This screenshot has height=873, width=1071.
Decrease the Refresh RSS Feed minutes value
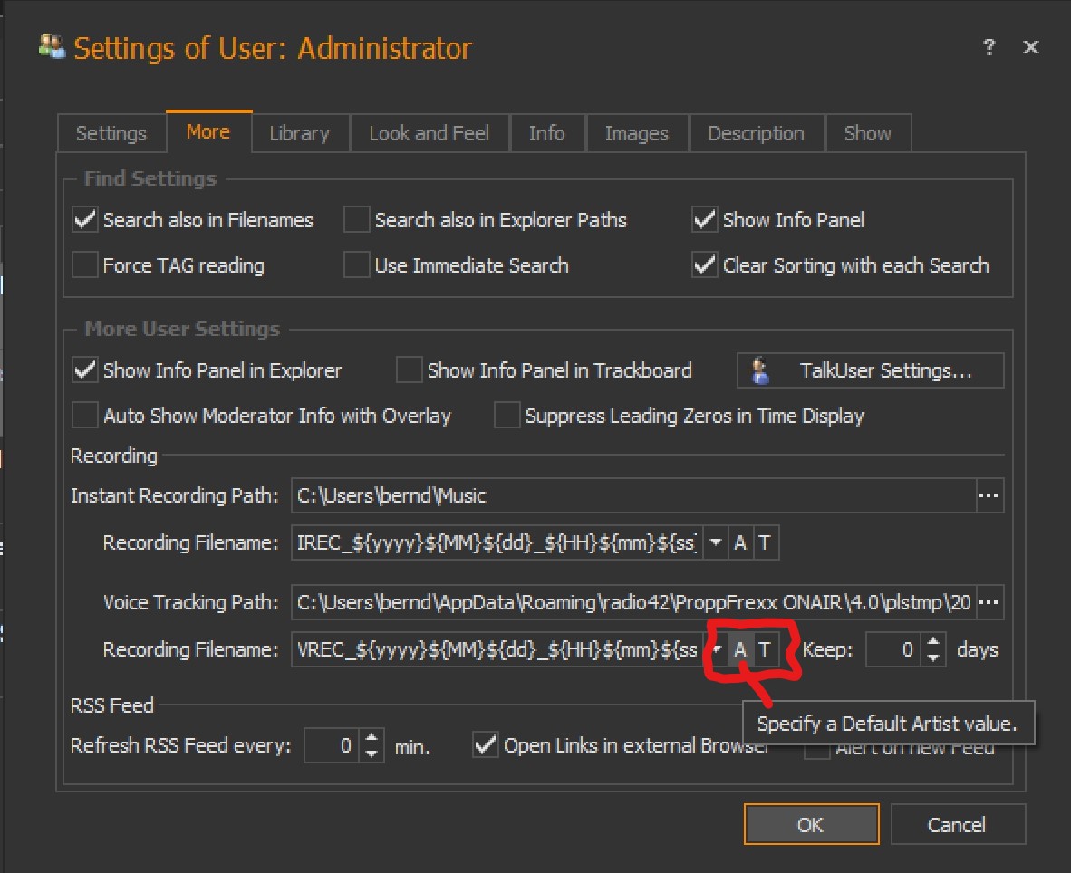click(x=372, y=753)
